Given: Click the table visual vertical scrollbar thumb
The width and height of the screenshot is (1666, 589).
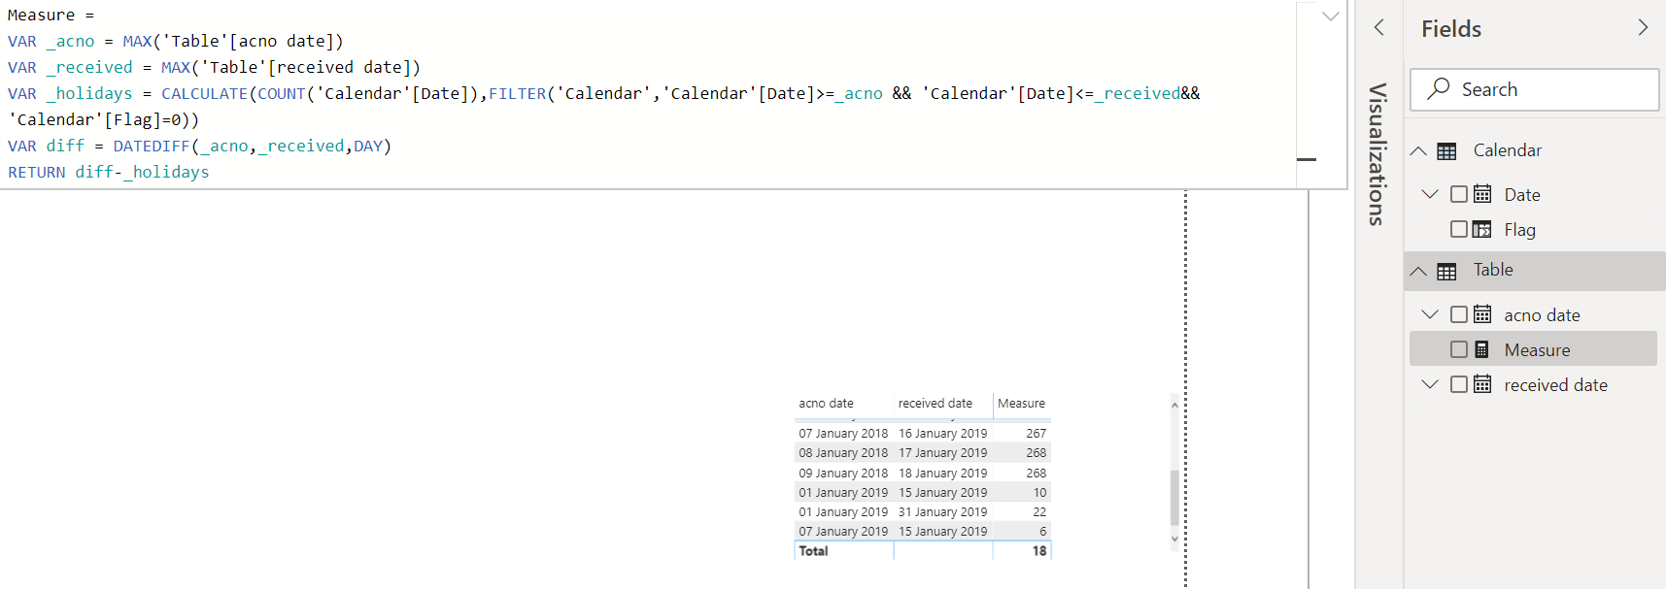Looking at the screenshot, I should pos(1174,497).
